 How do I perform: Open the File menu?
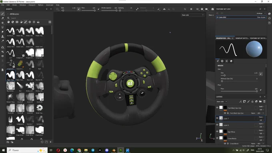pos(3,5)
